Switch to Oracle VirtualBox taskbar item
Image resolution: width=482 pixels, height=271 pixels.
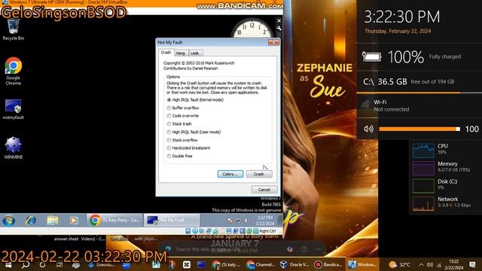pyautogui.click(x=294, y=265)
